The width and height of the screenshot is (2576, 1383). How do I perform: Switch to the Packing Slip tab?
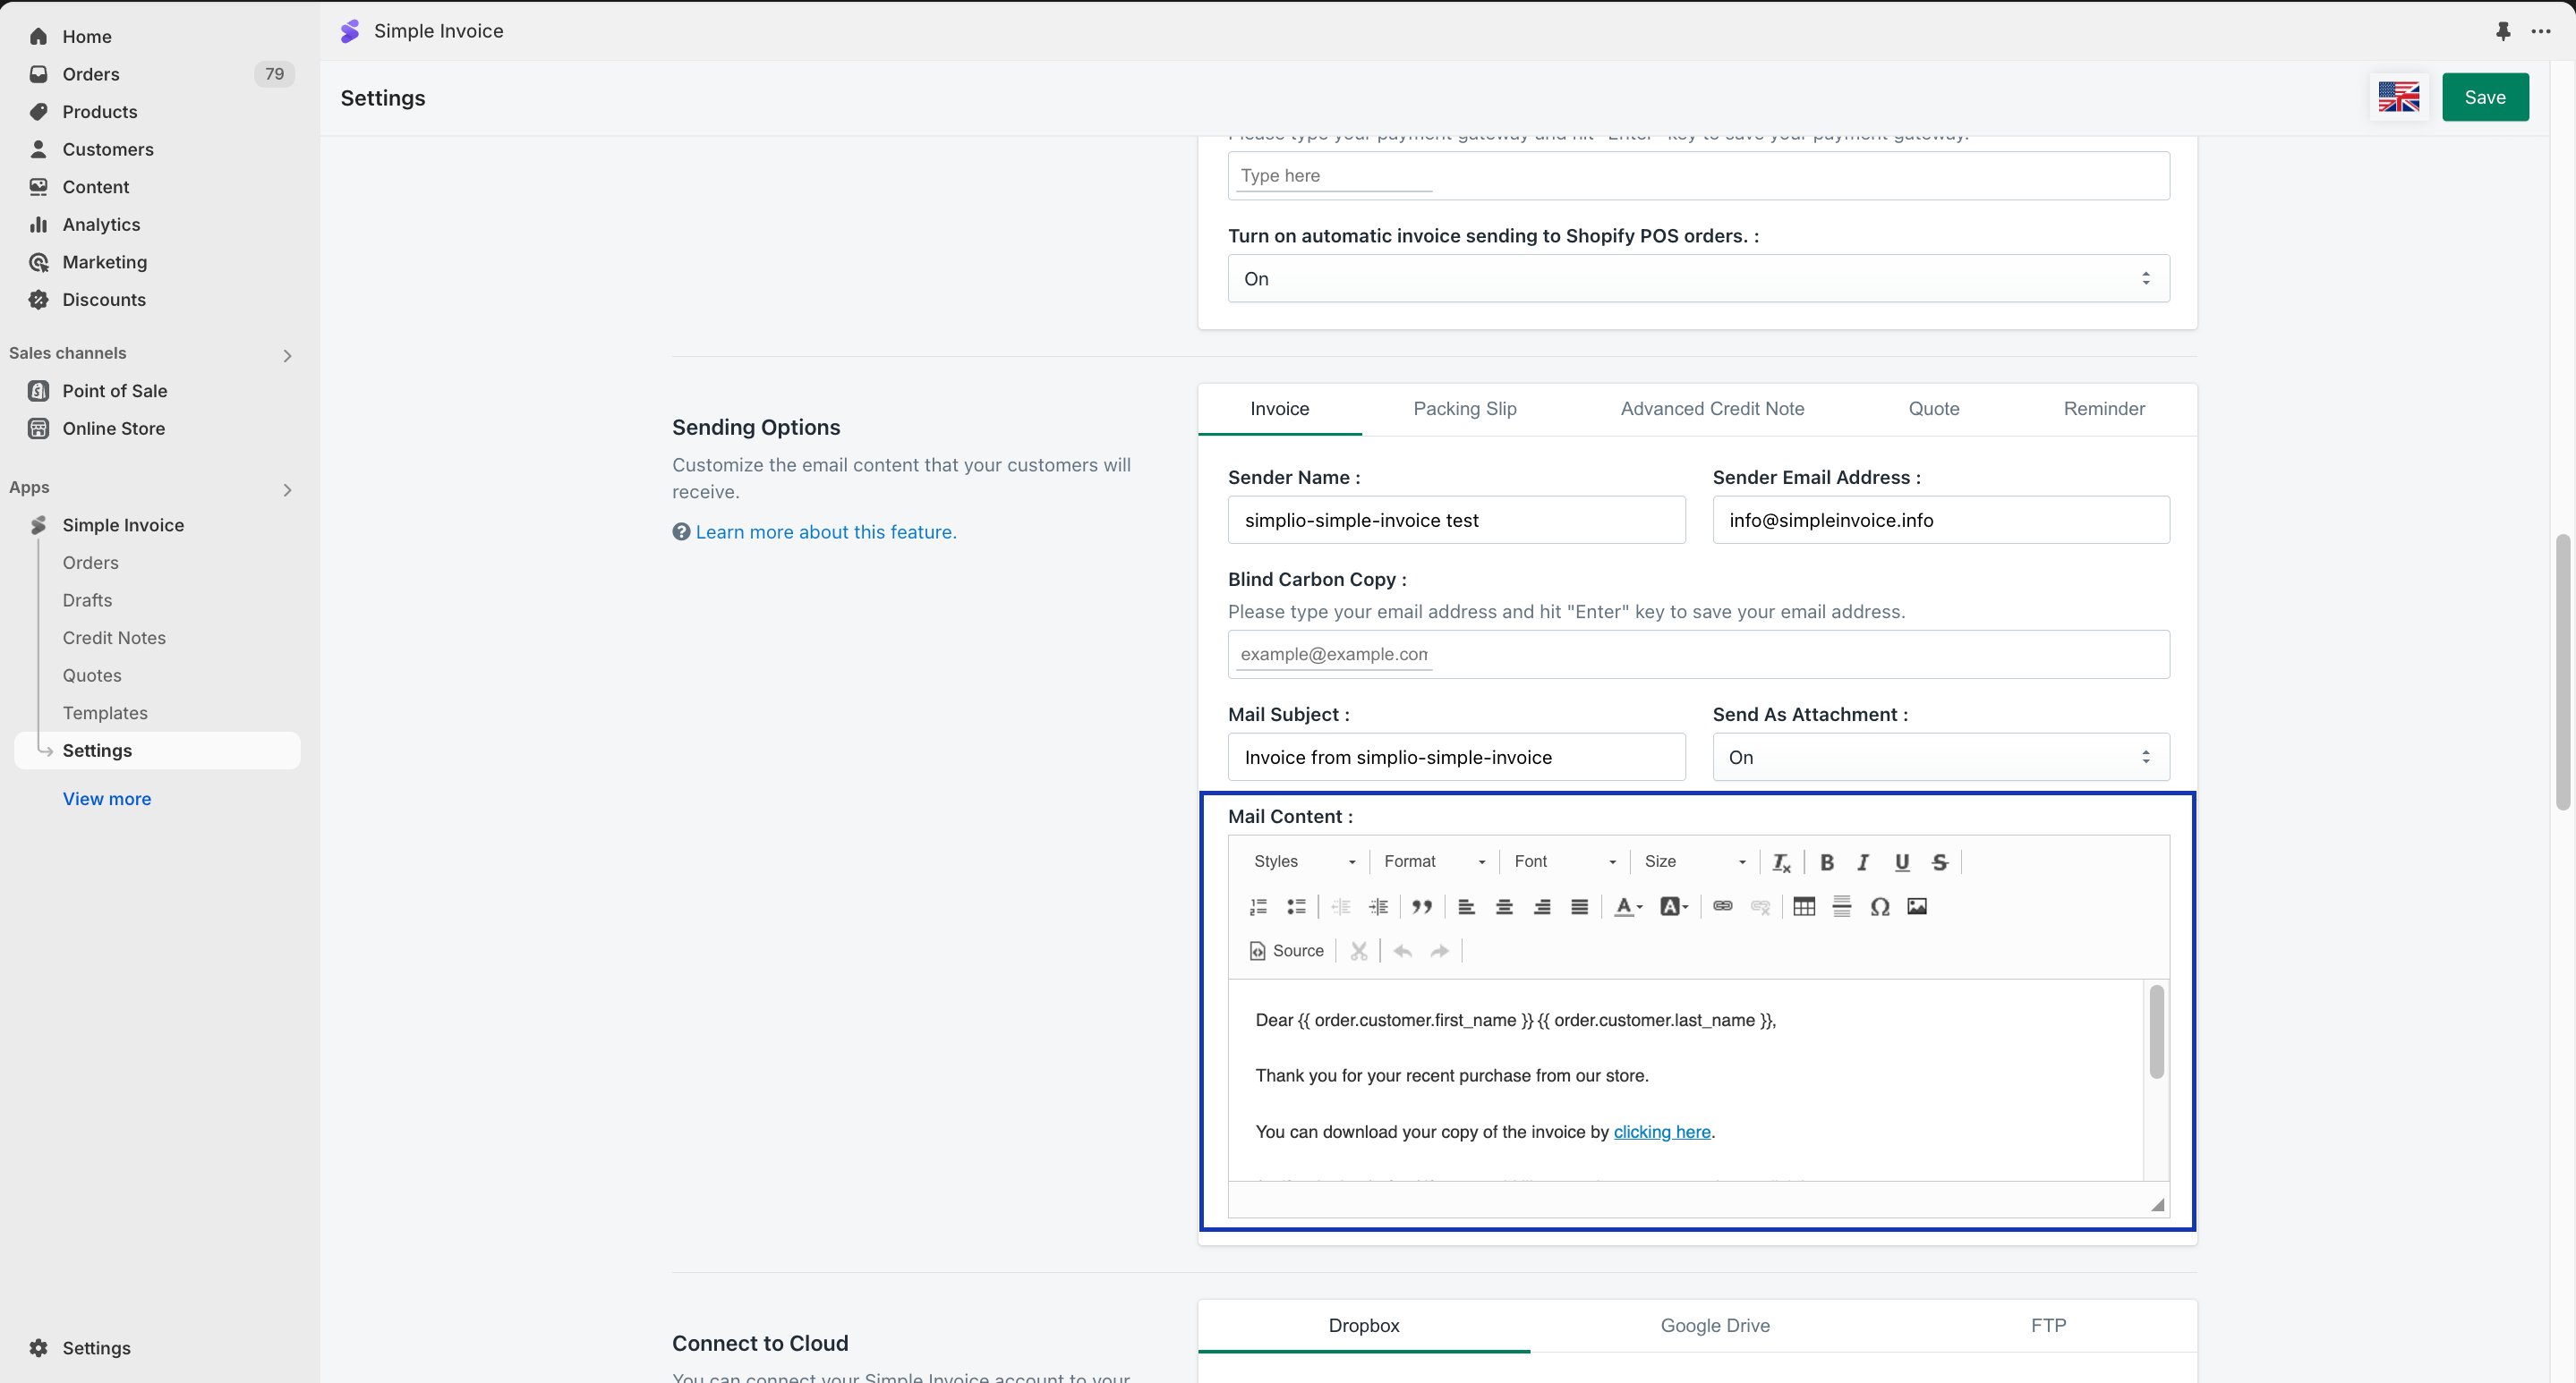coord(1464,409)
